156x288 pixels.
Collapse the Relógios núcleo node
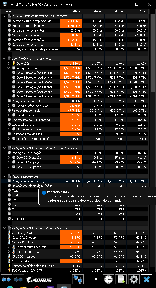click(x=9, y=68)
